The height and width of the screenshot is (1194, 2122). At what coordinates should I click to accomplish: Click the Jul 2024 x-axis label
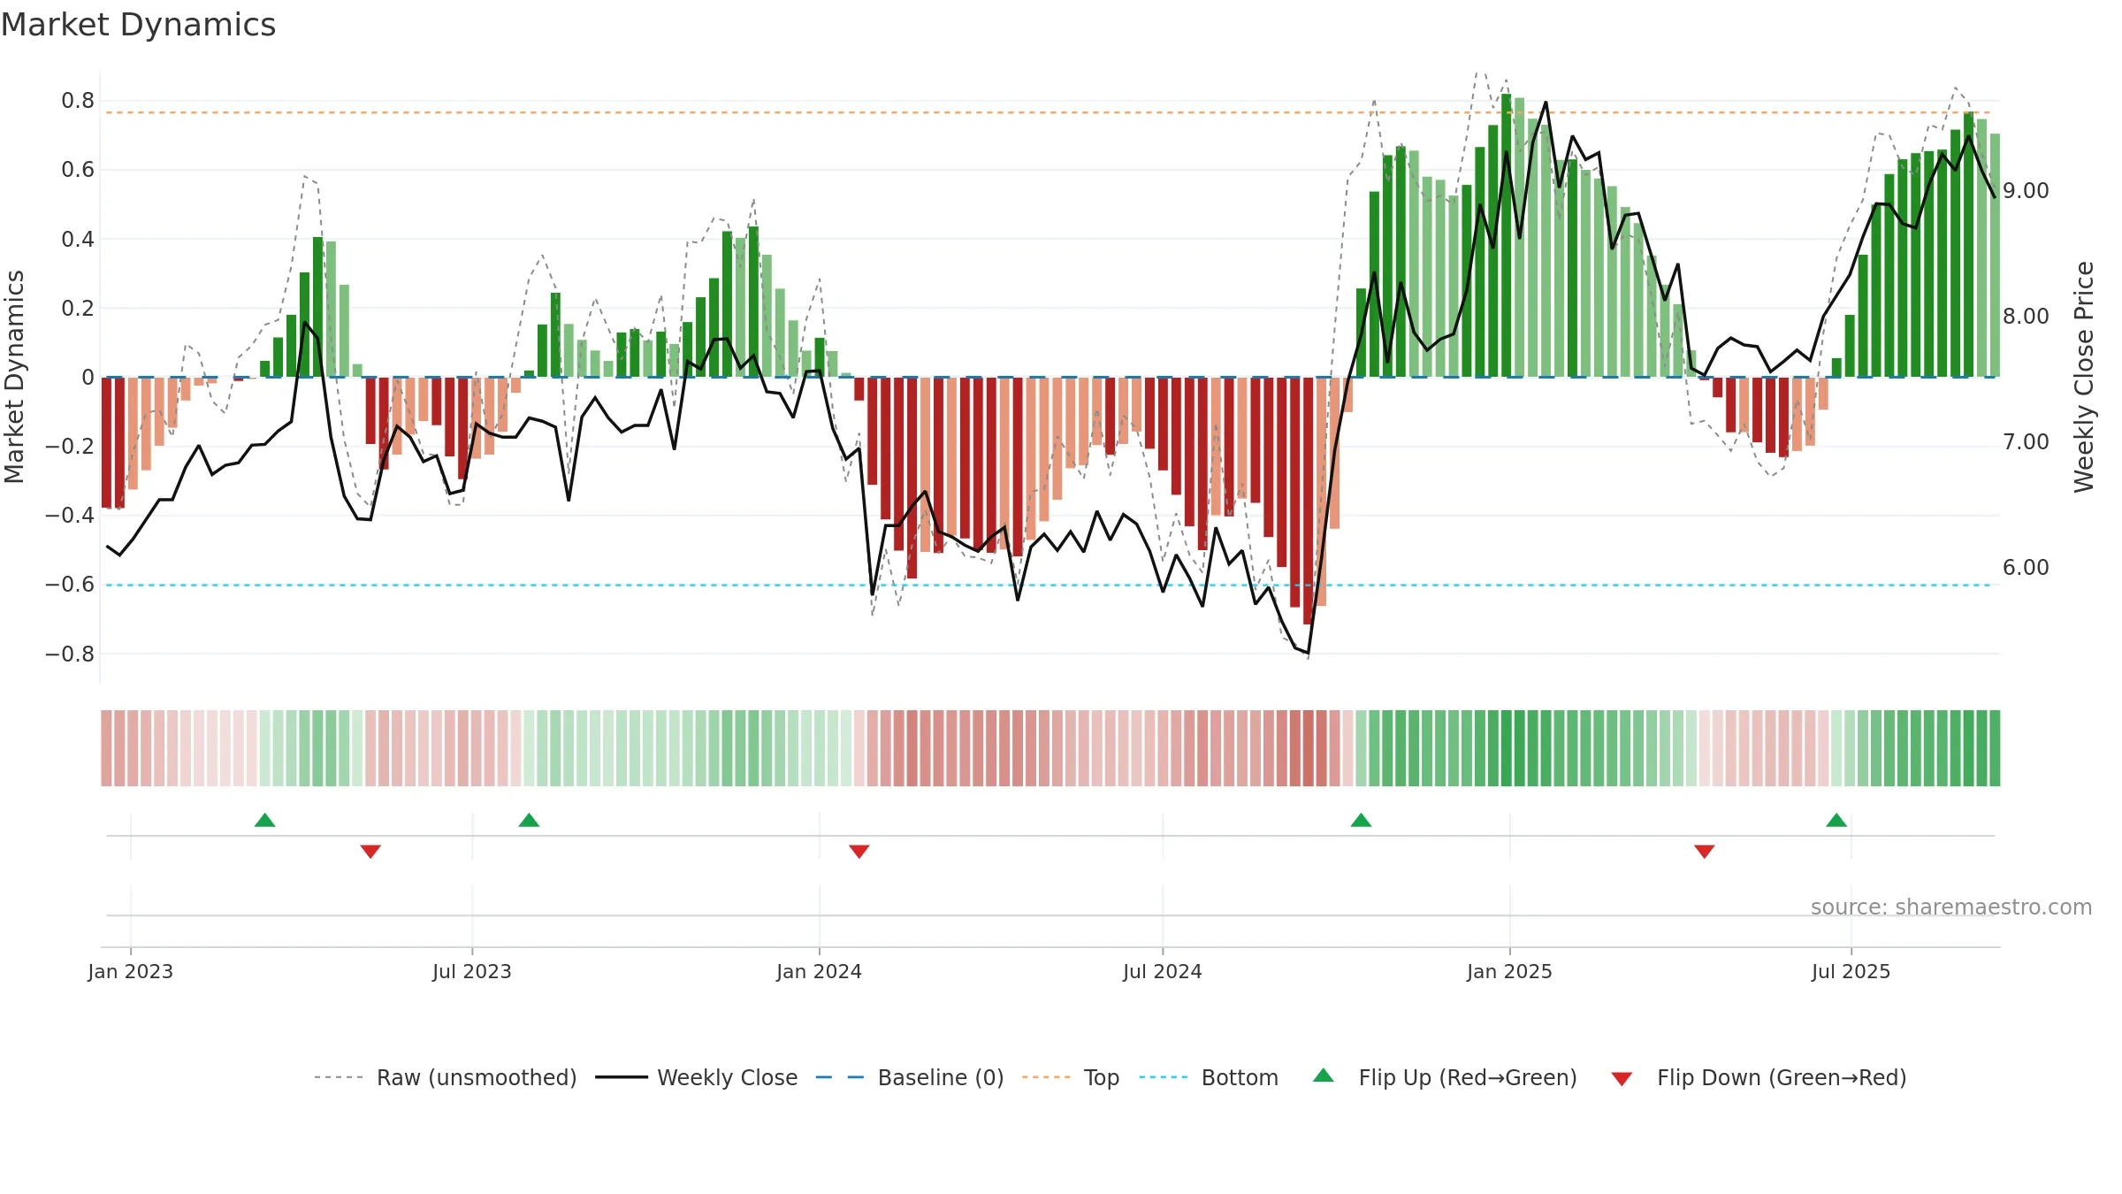[1163, 971]
